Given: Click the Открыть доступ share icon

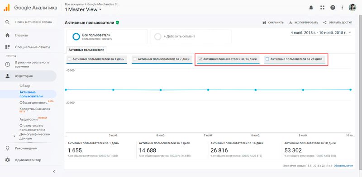Looking at the screenshot, I should (x=325, y=23).
